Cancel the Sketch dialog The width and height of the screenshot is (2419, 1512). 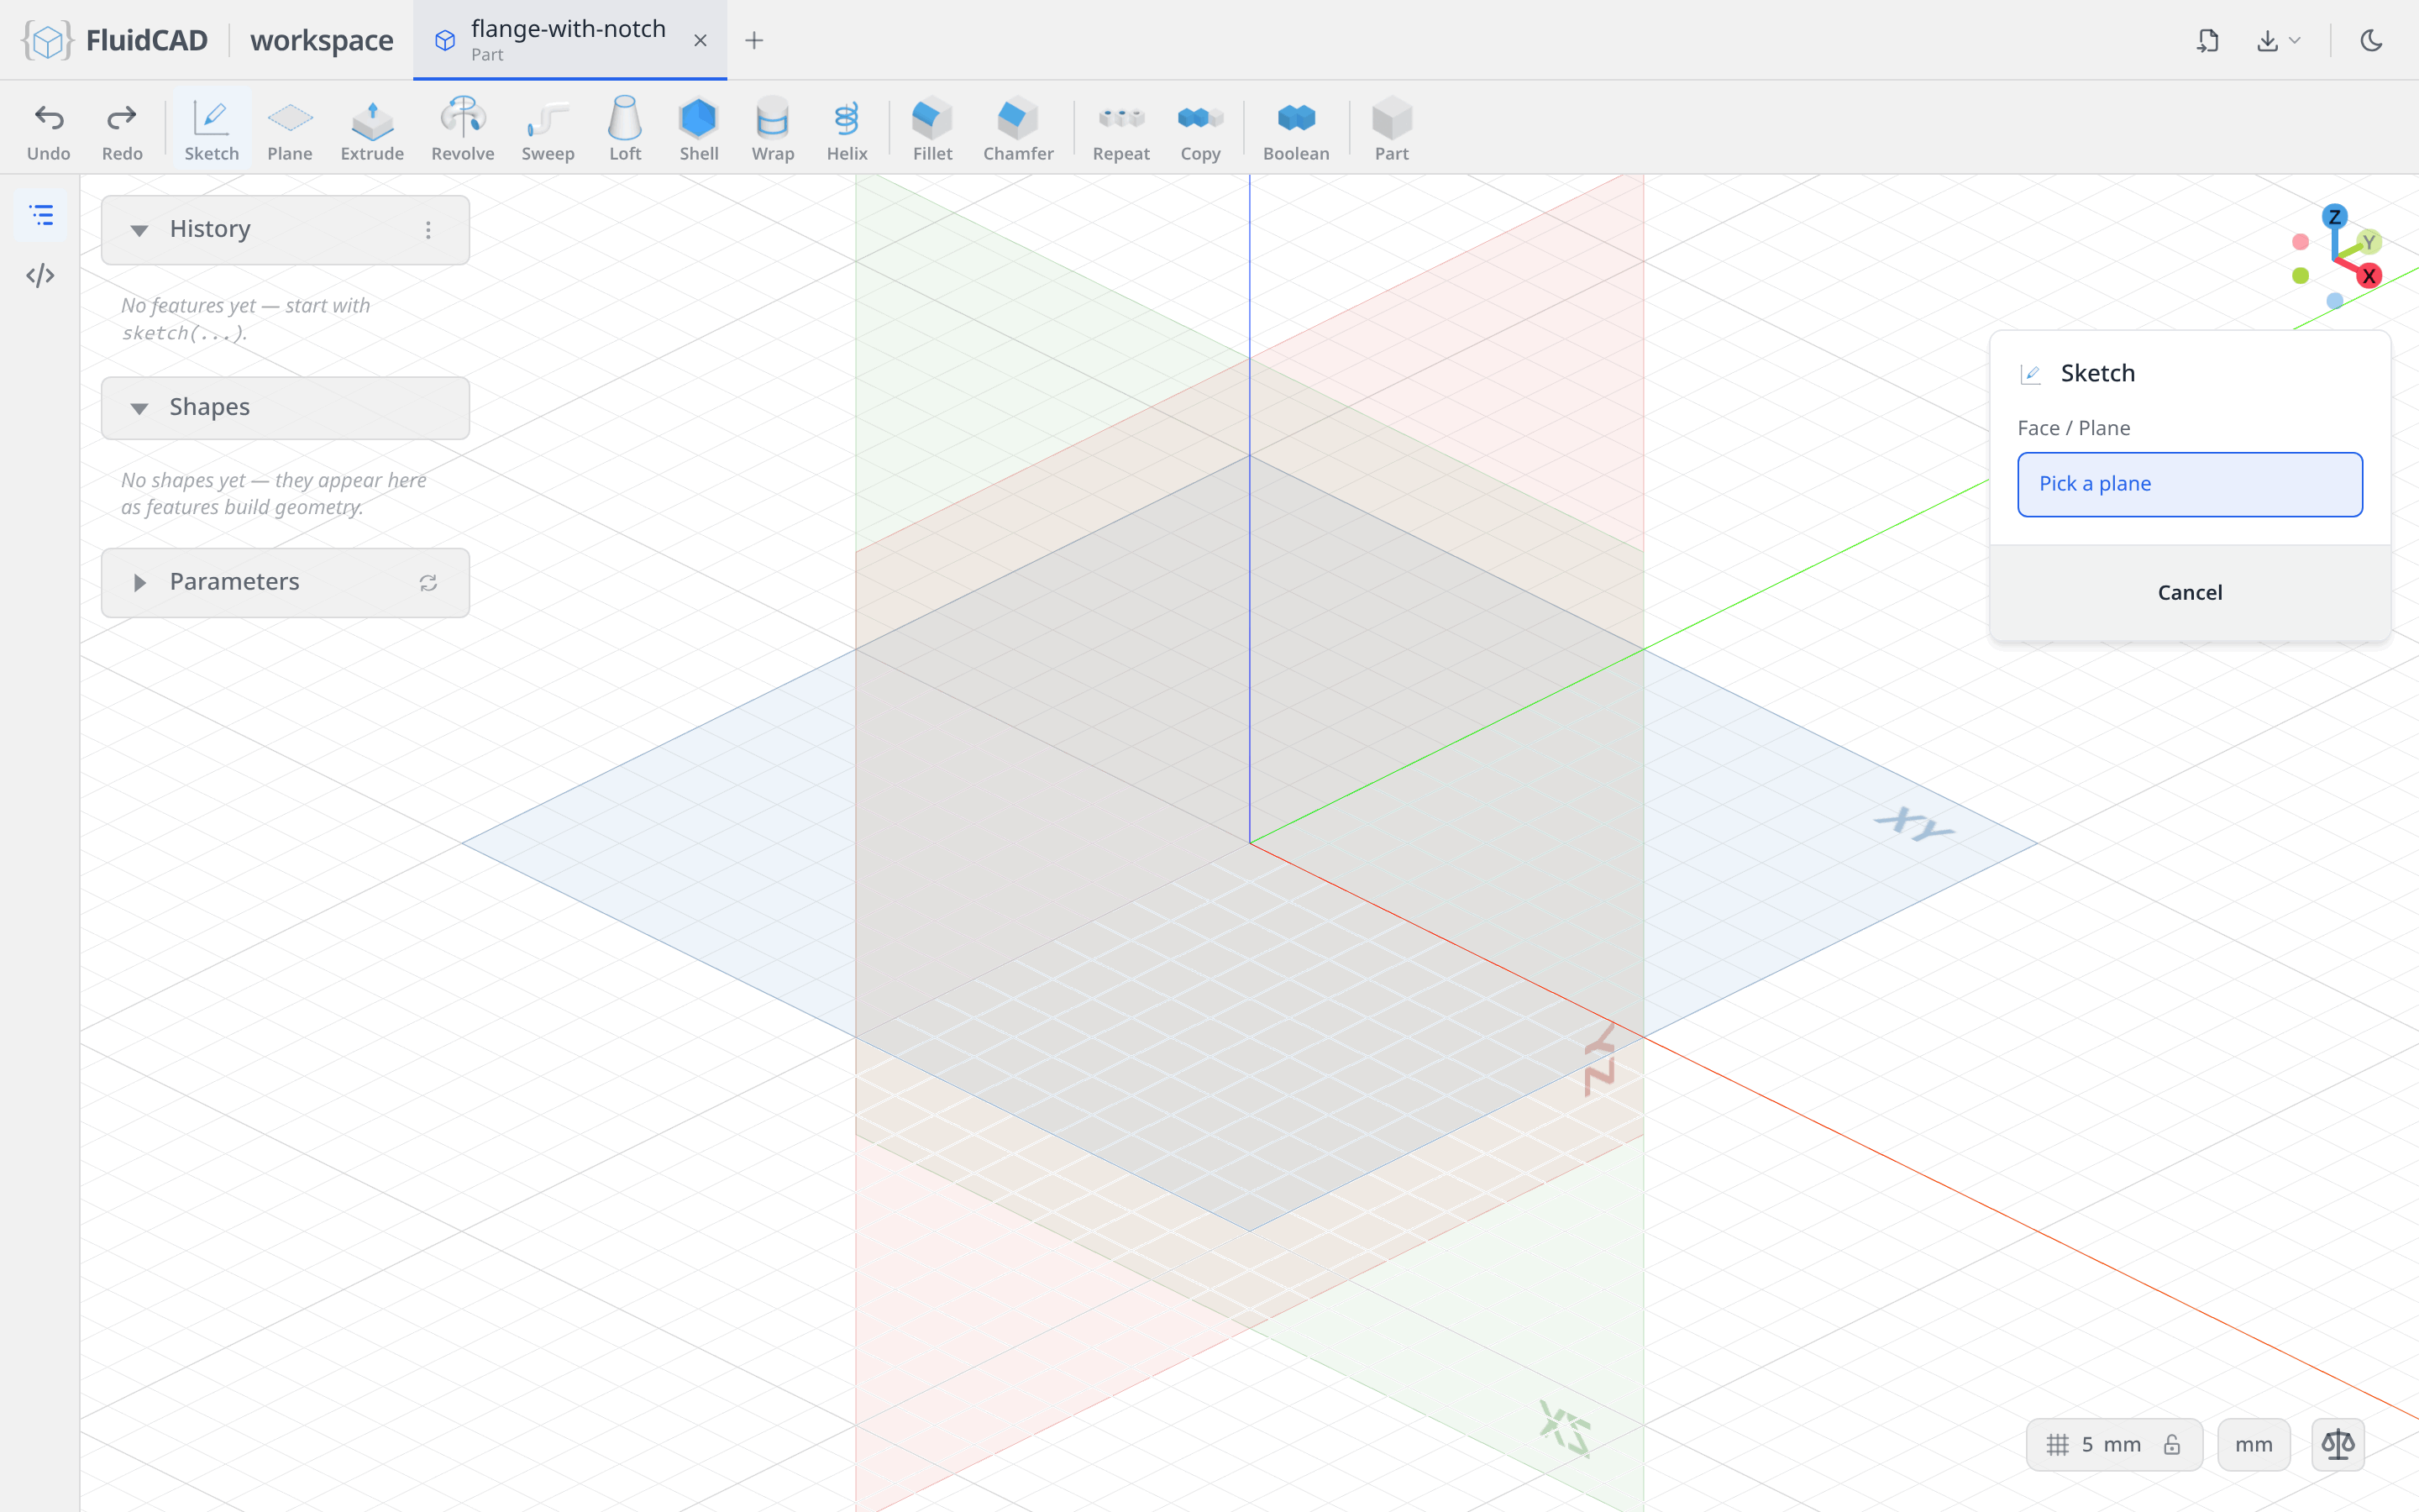[2189, 593]
